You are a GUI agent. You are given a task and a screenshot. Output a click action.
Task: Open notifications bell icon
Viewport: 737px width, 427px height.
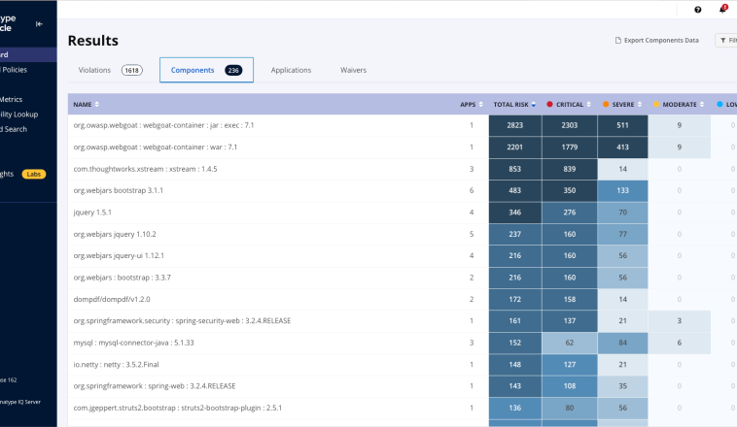coord(722,10)
